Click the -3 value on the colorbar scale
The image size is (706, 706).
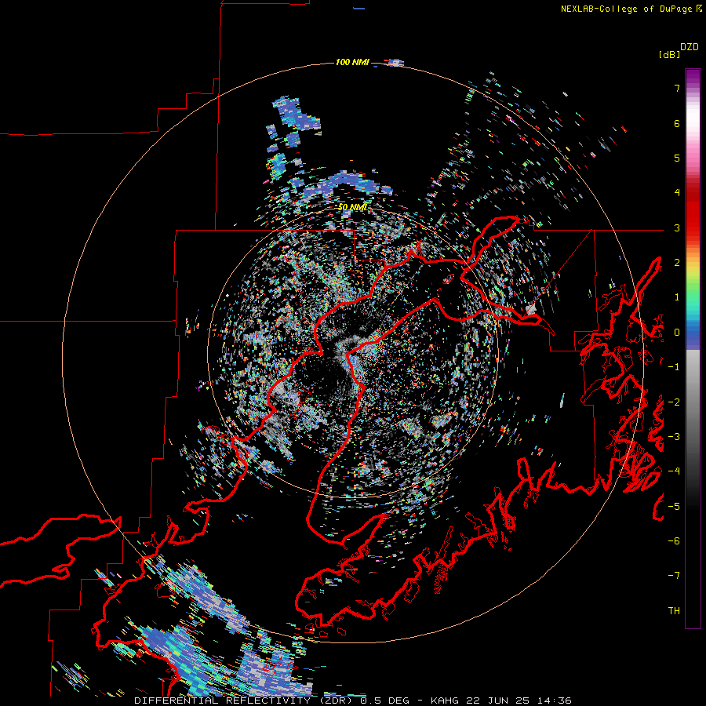(x=674, y=437)
